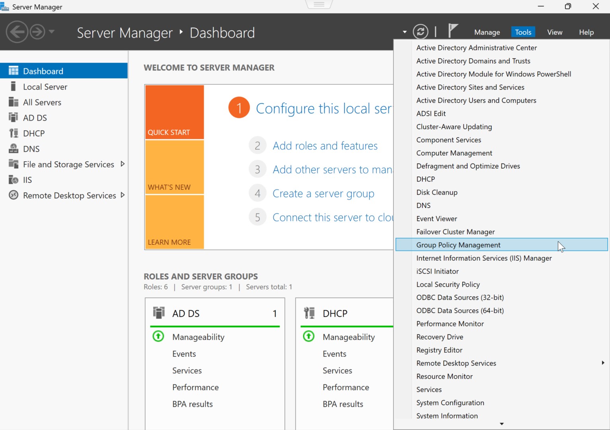The image size is (610, 430).
Task: Open Active Directory Users and Computers
Action: tap(502, 100)
